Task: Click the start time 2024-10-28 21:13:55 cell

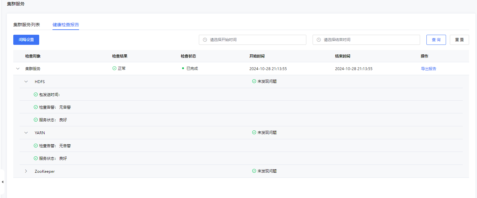Action: [x=268, y=69]
